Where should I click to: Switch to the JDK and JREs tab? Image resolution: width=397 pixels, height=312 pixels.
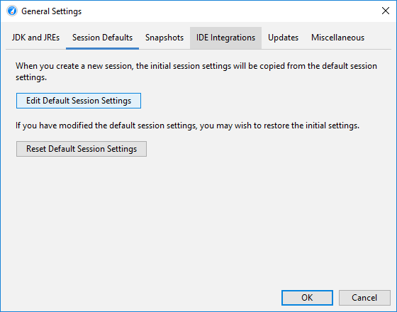(x=35, y=38)
